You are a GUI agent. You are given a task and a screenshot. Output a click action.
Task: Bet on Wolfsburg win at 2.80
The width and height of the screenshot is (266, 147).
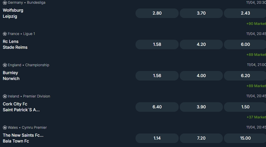157,13
